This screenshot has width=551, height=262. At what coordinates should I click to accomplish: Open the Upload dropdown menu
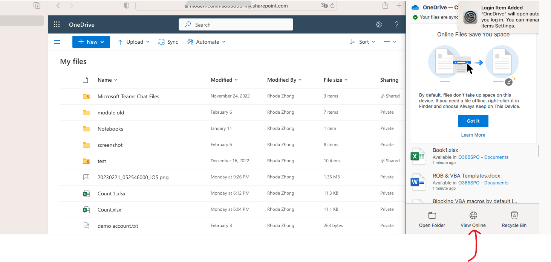134,42
